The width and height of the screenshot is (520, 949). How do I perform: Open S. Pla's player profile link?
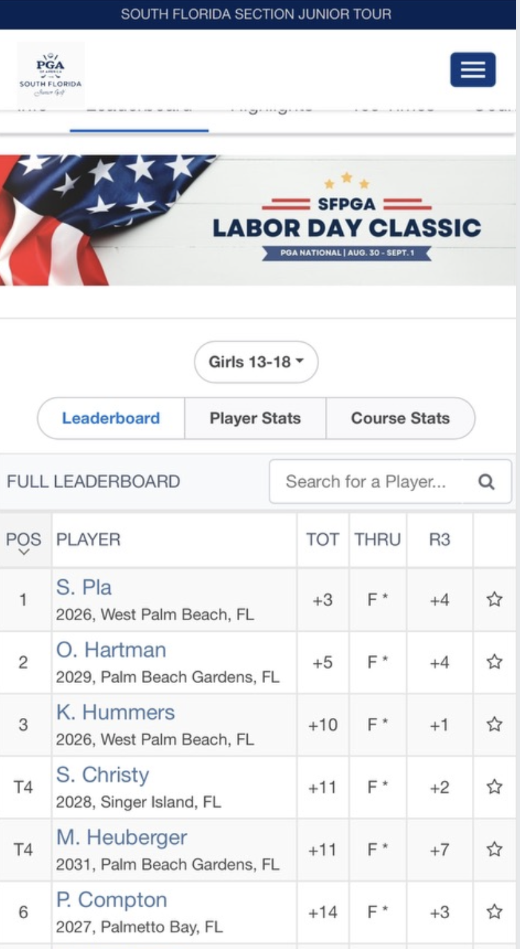(84, 588)
